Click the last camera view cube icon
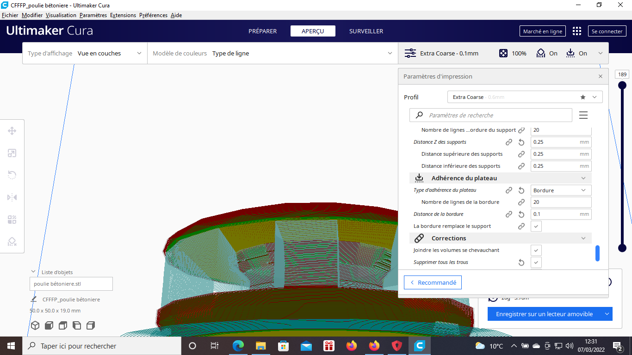 click(91, 325)
